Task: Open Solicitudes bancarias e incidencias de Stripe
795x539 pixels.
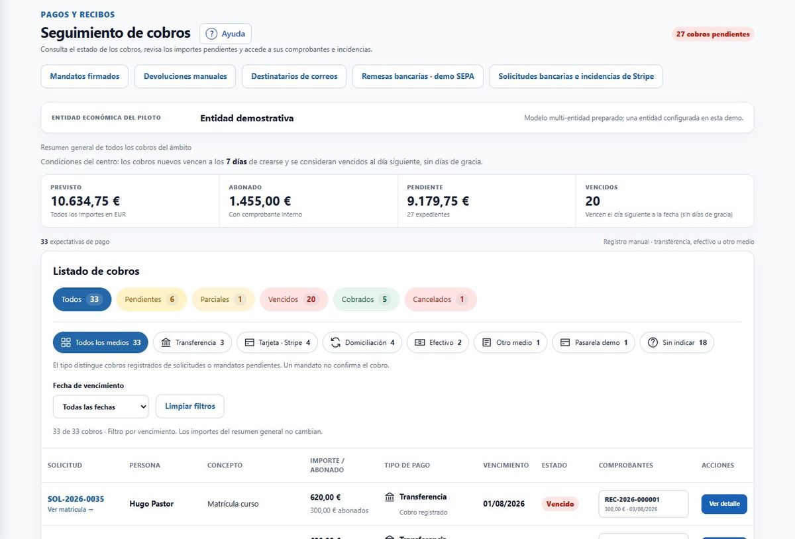Action: click(576, 76)
